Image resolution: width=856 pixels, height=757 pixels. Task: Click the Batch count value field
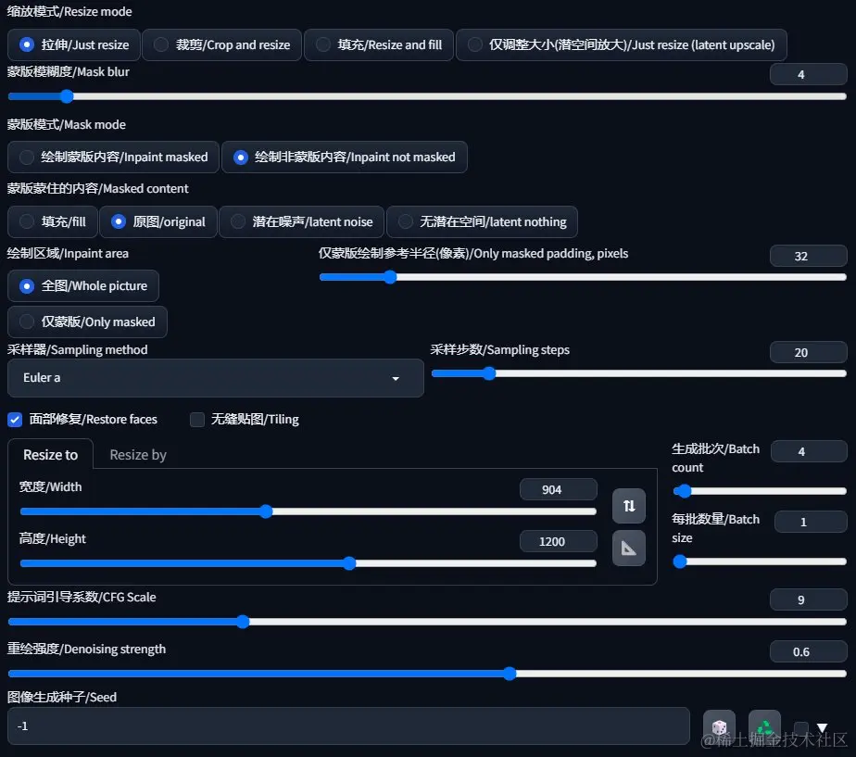tap(809, 451)
